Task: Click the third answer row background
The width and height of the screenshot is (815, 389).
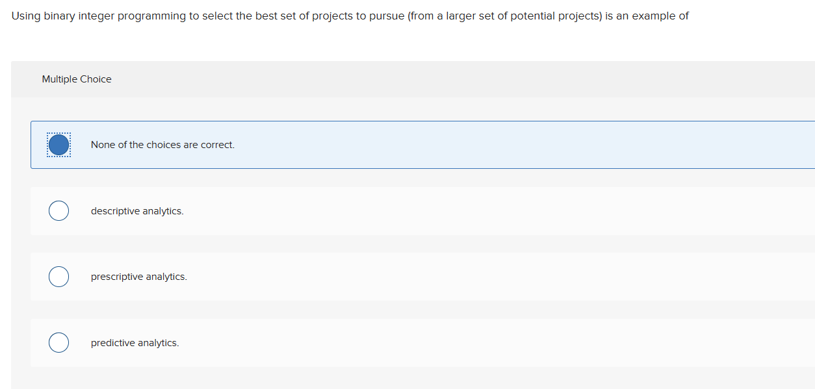Action: point(422,276)
